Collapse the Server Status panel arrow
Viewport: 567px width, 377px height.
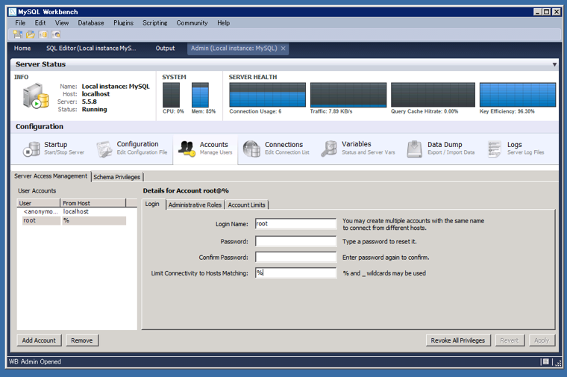(554, 64)
